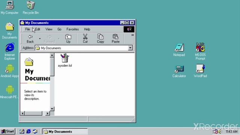Click the My Documents title bar icon
Image resolution: width=240 pixels, height=135 pixels.
pos(22,23)
